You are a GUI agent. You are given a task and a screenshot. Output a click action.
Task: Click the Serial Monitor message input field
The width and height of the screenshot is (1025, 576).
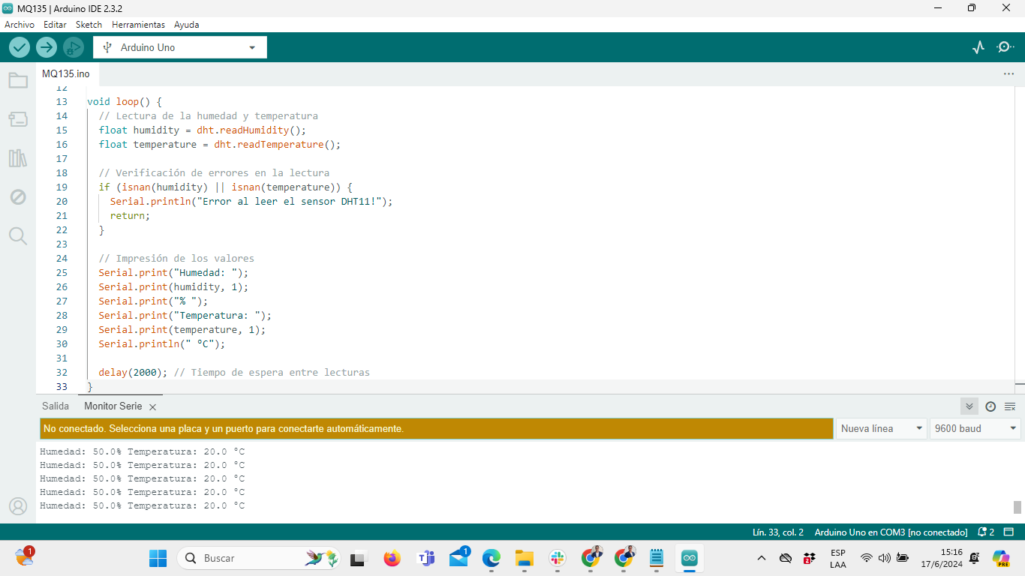pos(437,429)
